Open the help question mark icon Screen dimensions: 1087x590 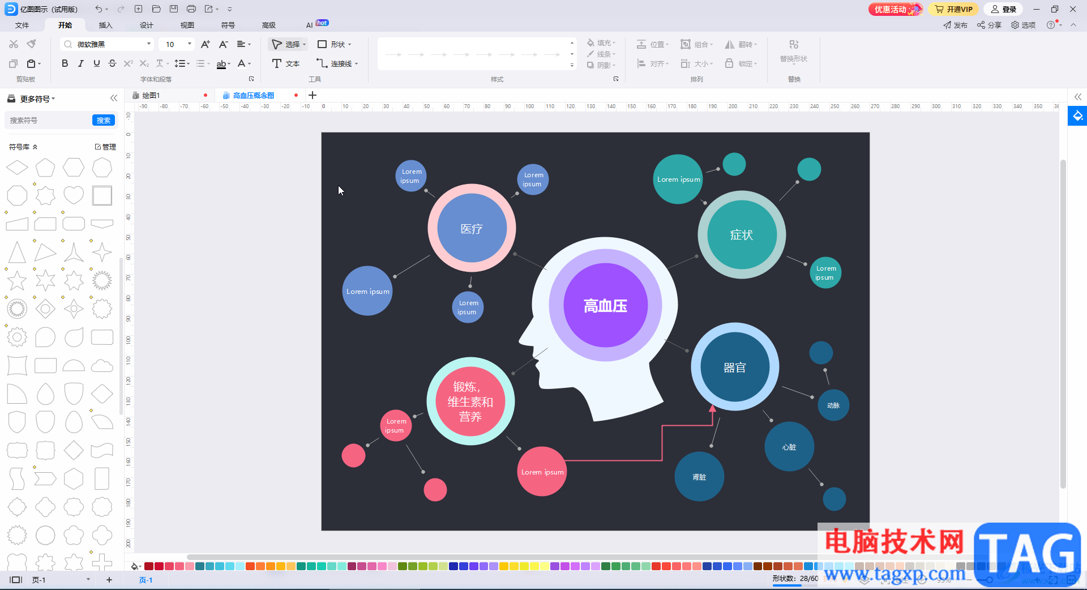coord(1051,25)
